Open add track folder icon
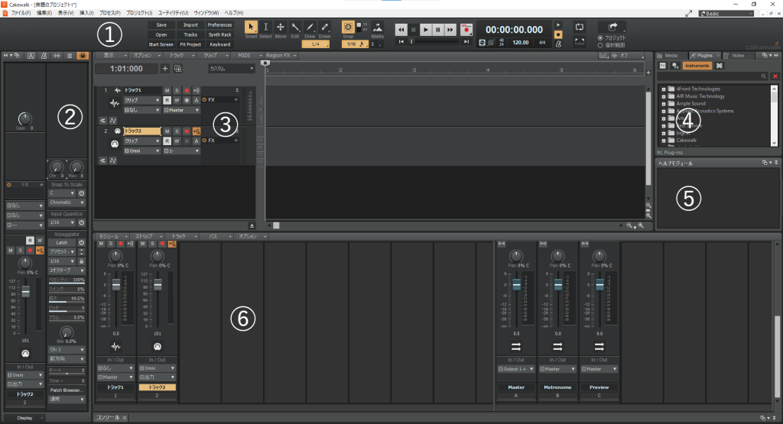Screen dimensions: 783x424 coord(177,69)
